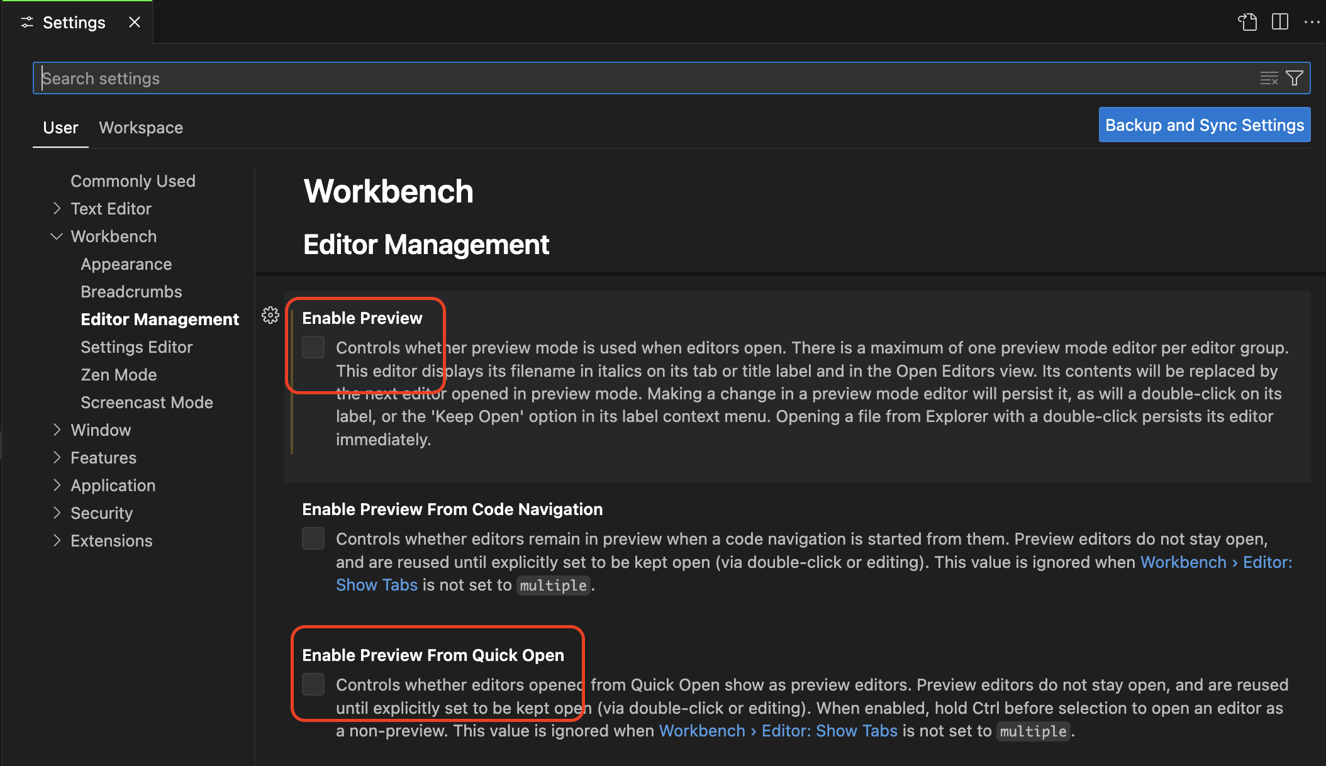Toggle Enable Preview From Quick Open checkbox
Viewport: 1326px width, 766px height.
[313, 684]
